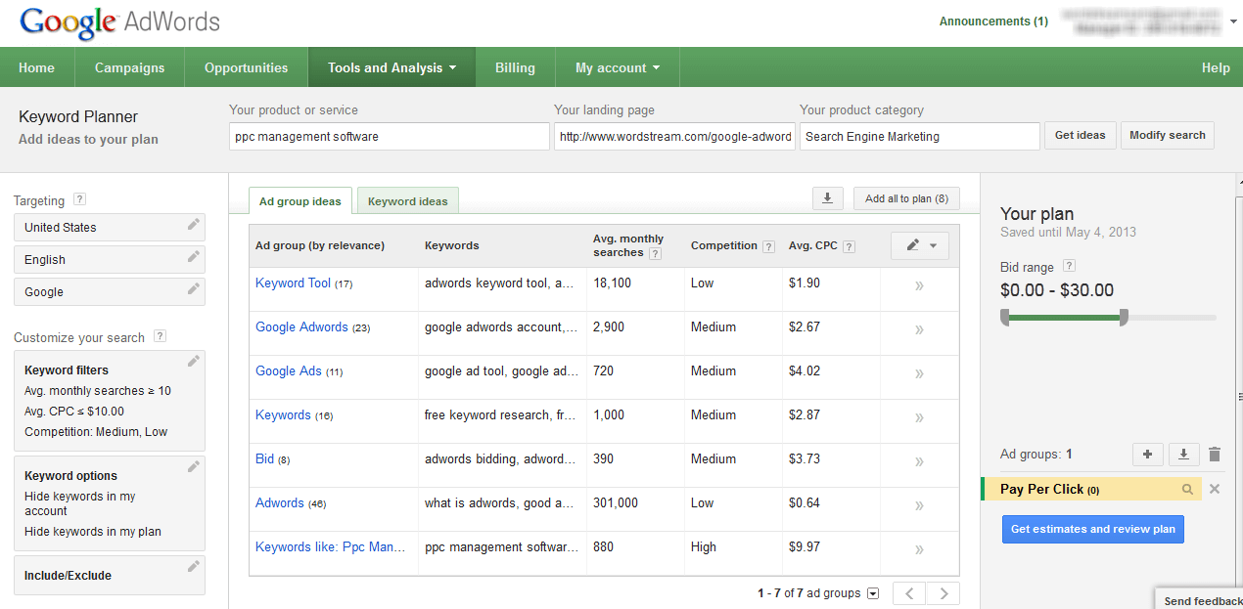Download your plan
This screenshot has height=609, width=1243.
pos(1183,454)
